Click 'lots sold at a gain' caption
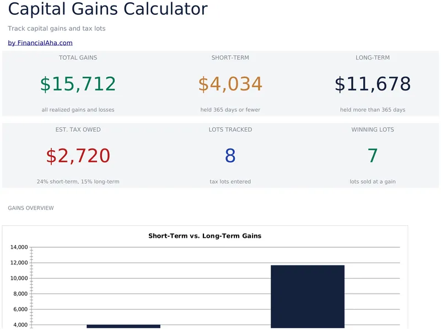Image resolution: width=441 pixels, height=330 pixels. pyautogui.click(x=373, y=182)
